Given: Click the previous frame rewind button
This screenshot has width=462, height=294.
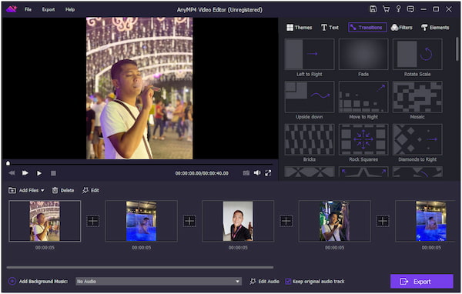Looking at the screenshot, I should (12, 173).
